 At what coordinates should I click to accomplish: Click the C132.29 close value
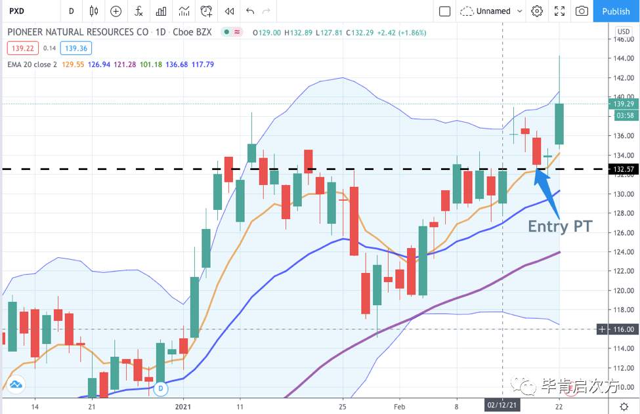coord(360,33)
